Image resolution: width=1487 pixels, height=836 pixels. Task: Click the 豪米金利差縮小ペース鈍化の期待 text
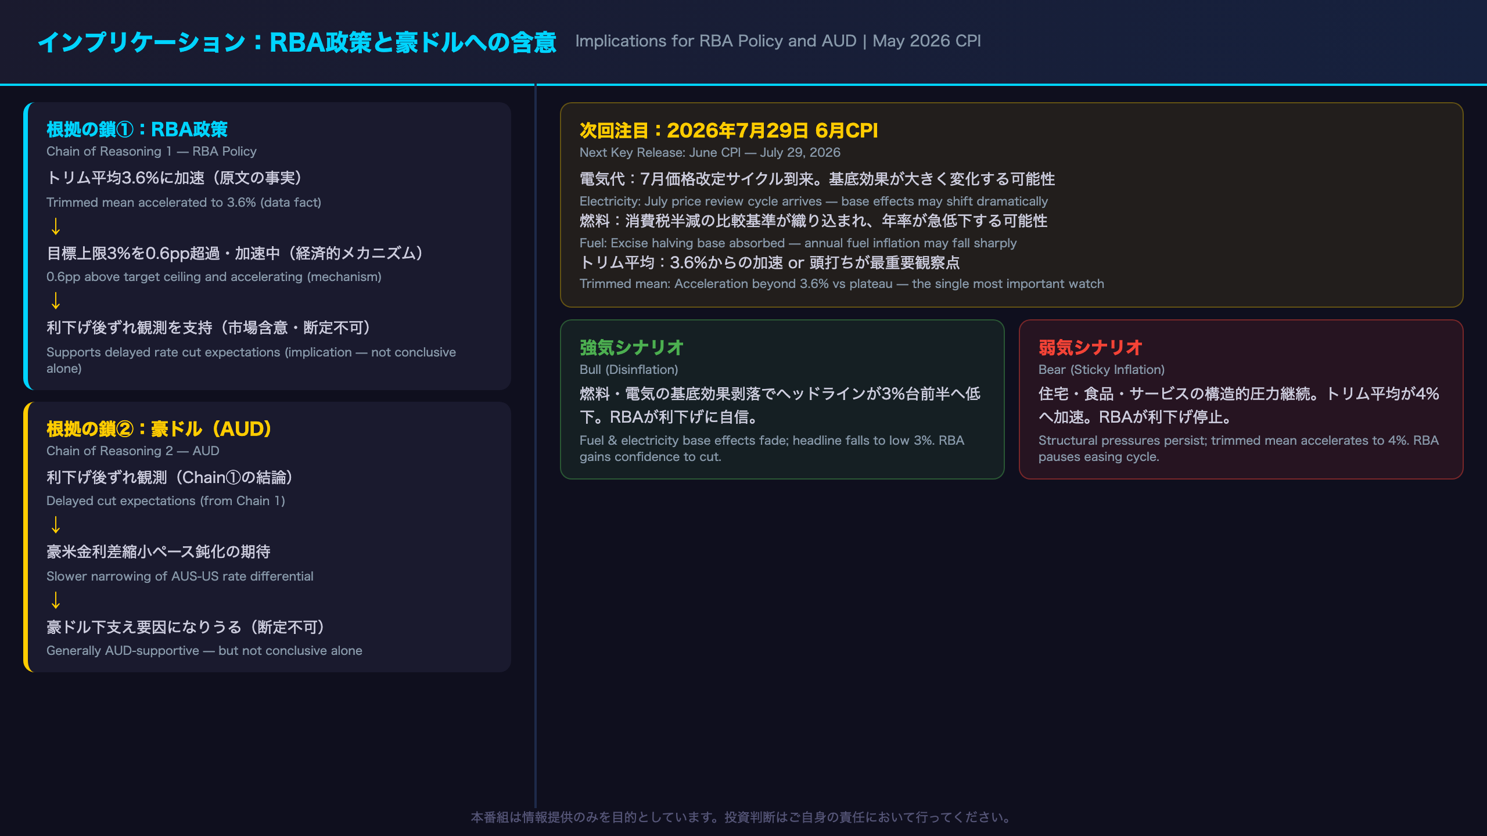[159, 552]
